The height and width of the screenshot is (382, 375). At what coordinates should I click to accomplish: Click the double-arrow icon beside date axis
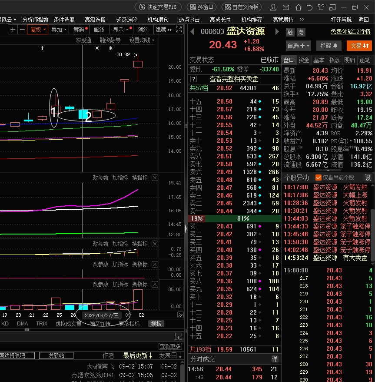(x=180, y=315)
